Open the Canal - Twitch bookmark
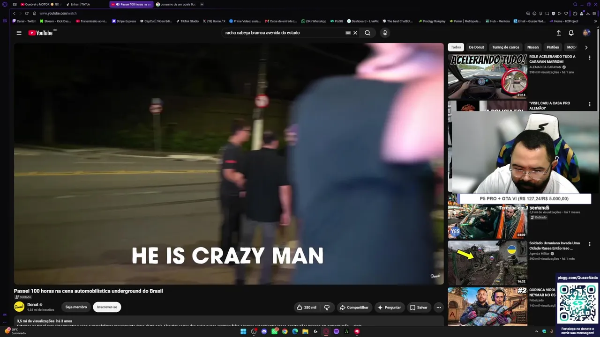600x337 pixels. click(x=24, y=21)
